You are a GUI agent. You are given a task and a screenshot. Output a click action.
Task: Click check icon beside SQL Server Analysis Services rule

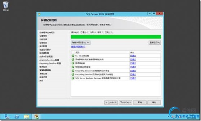pyautogui.click(x=73, y=78)
